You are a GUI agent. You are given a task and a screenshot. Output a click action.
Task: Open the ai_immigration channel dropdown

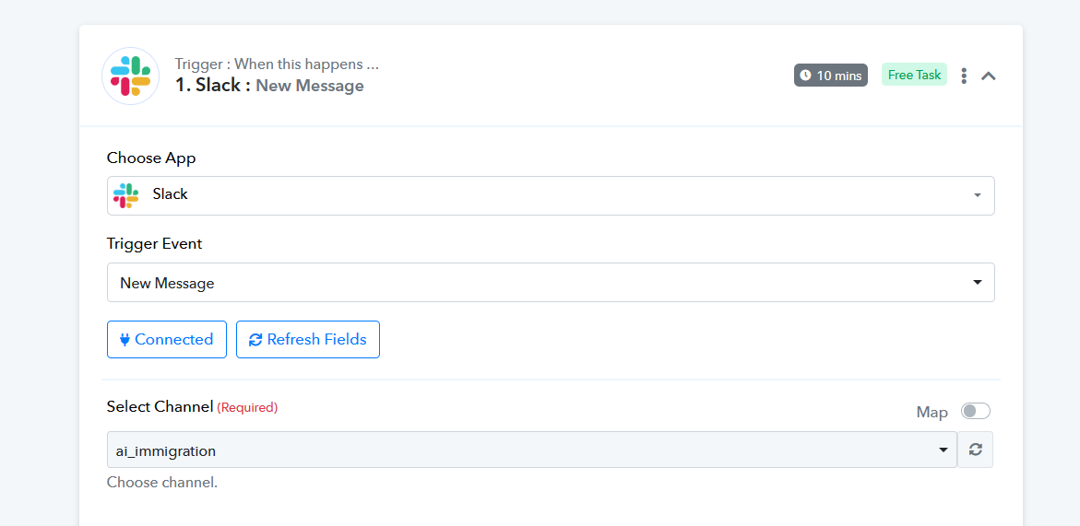coord(532,450)
